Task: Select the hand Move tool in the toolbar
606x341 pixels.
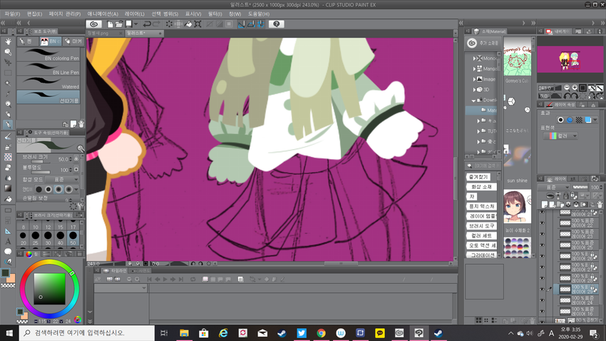Action: click(x=8, y=41)
